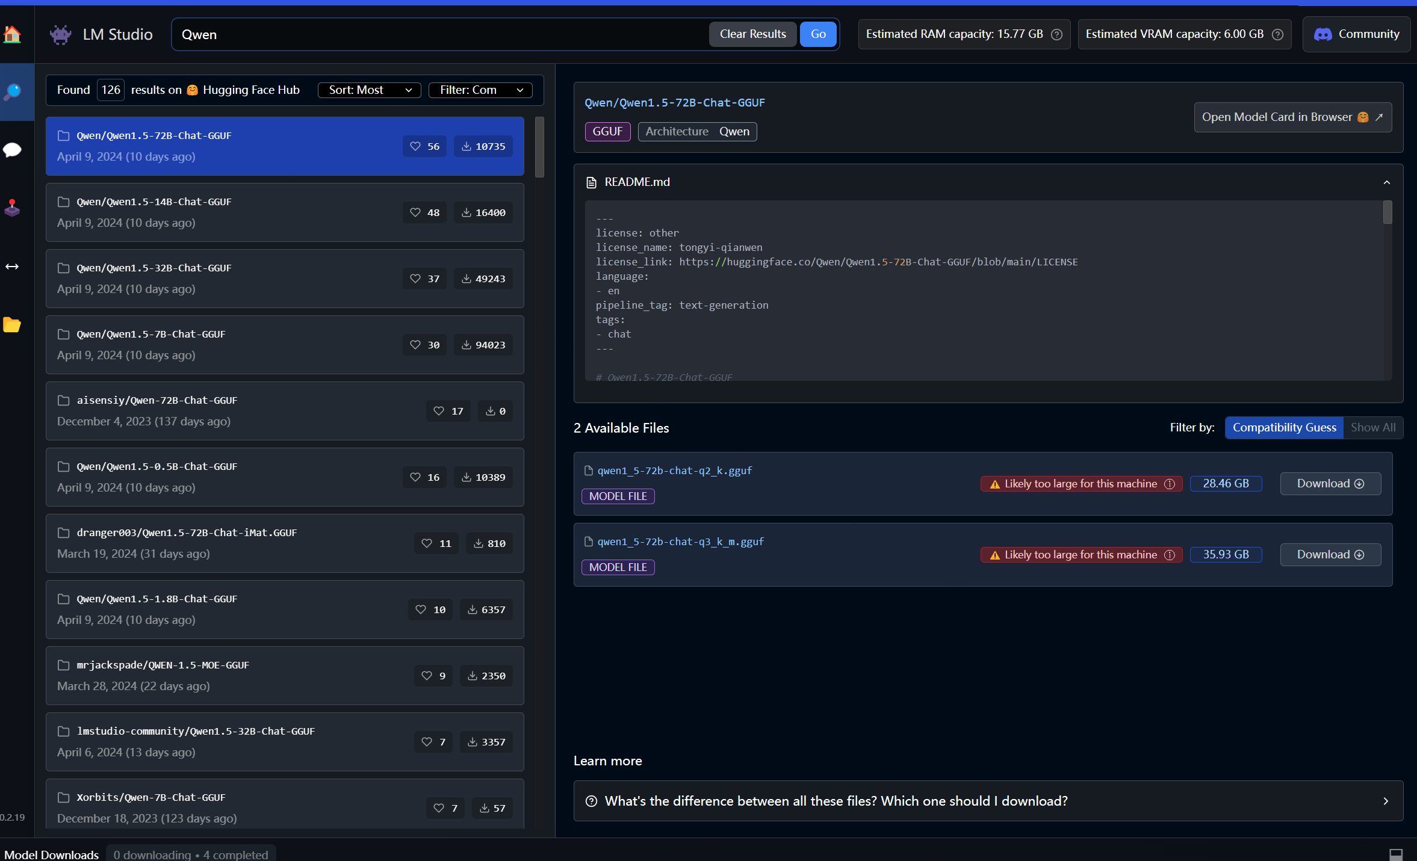1417x861 pixels.
Task: Click MODEL FILE badge under q3_k_m file
Action: (x=618, y=567)
